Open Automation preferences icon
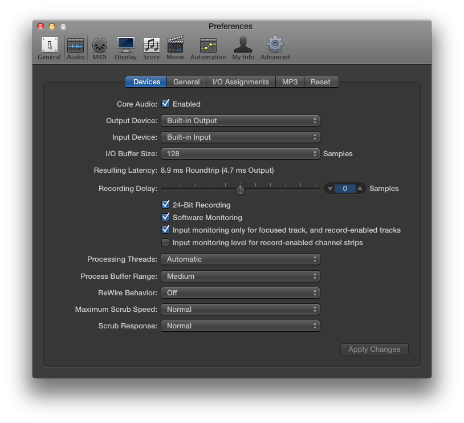The height and width of the screenshot is (423, 464). [x=208, y=48]
